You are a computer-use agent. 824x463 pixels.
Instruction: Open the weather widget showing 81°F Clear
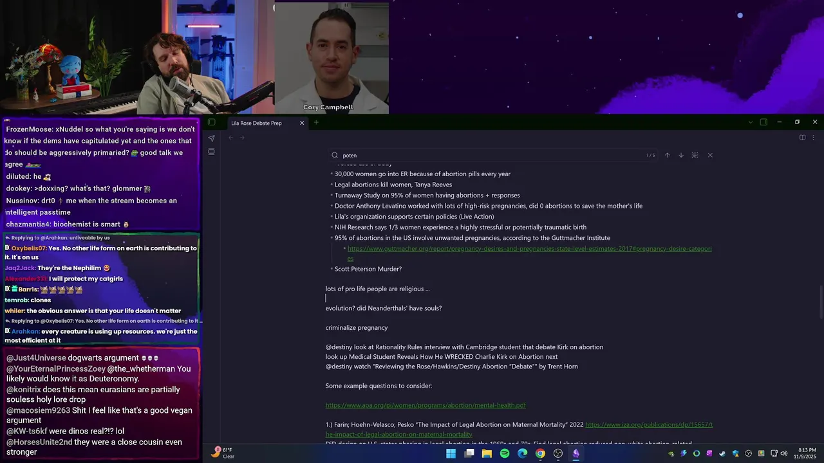point(223,453)
